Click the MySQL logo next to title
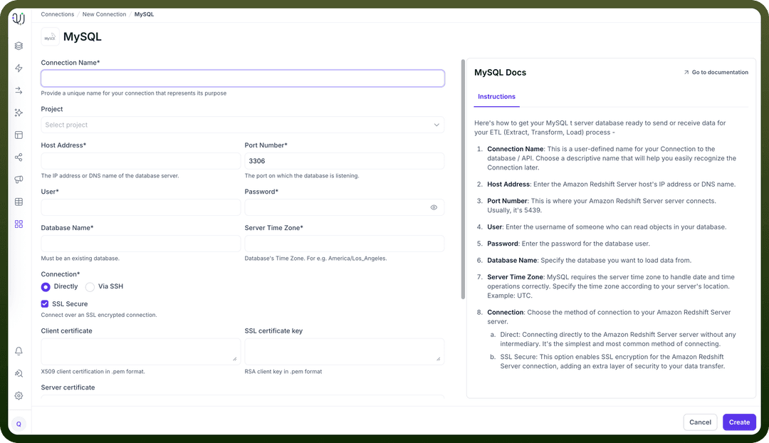The image size is (769, 443). [x=50, y=37]
